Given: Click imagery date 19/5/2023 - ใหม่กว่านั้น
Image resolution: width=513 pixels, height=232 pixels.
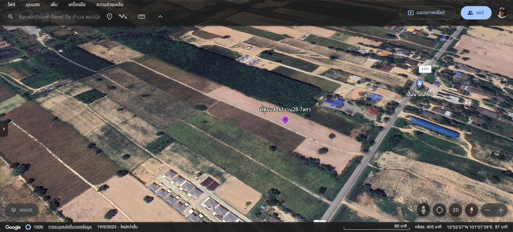Looking at the screenshot, I should click(117, 227).
